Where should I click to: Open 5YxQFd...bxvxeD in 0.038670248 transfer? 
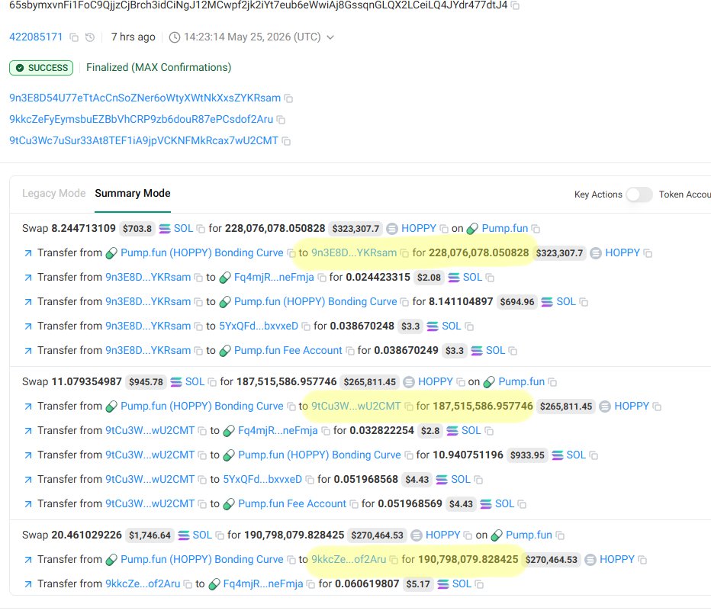[259, 326]
